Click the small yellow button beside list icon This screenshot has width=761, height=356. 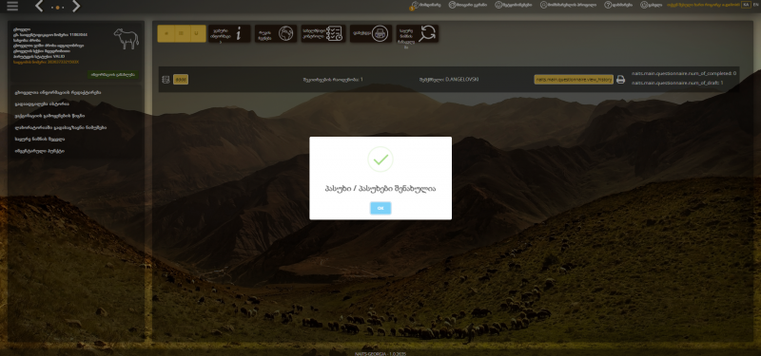181,80
